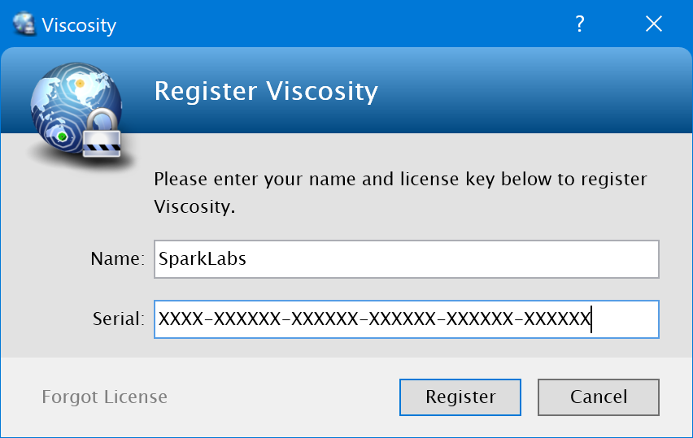693x438 pixels.
Task: Click the padlock on the globe logo
Action: click(x=102, y=140)
